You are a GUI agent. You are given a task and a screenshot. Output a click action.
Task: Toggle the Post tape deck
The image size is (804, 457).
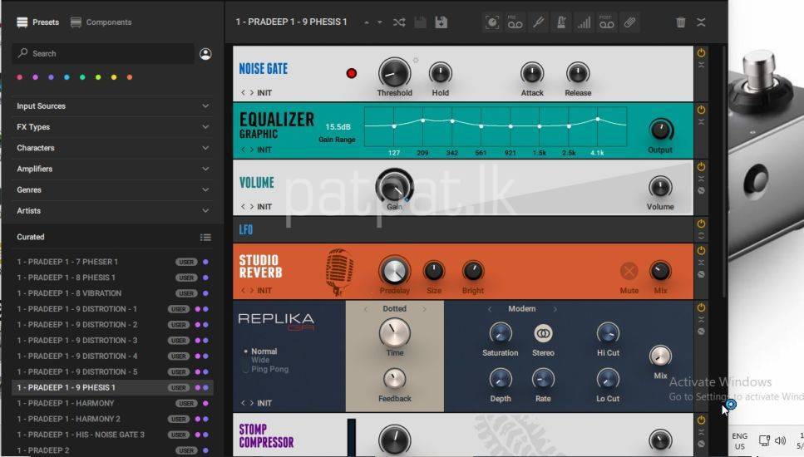click(607, 22)
